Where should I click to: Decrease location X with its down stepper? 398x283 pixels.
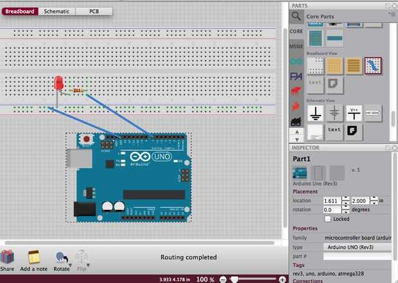coord(345,203)
